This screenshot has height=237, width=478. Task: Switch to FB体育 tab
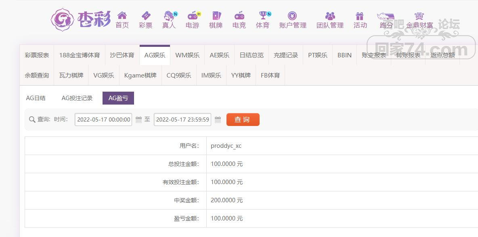[x=270, y=76]
